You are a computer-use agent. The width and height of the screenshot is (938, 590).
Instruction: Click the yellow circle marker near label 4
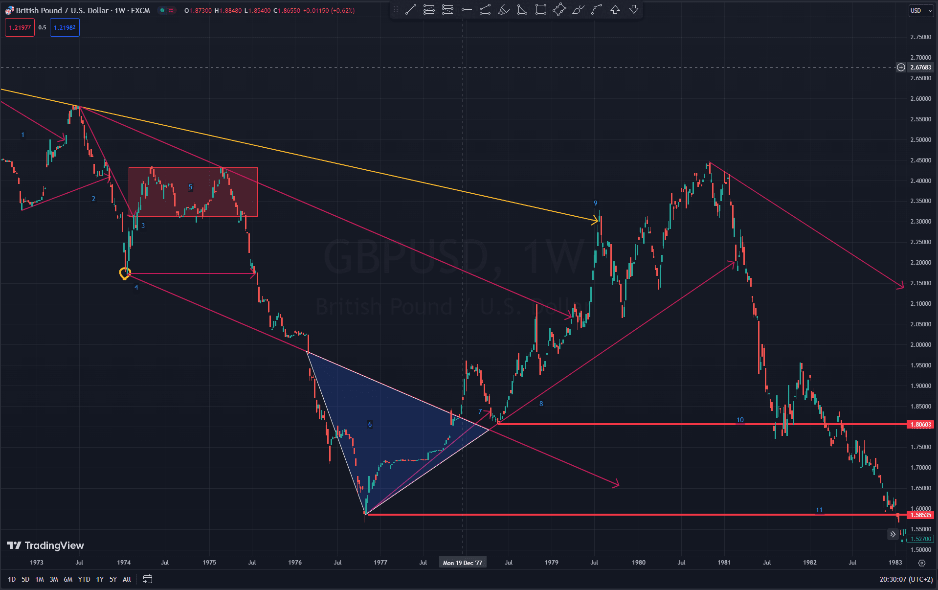coord(125,273)
